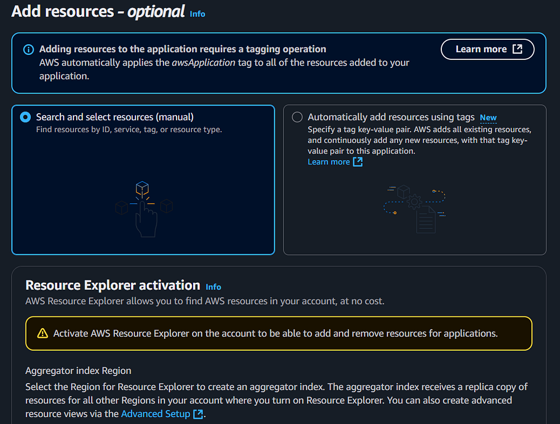Open Info link beside Resource Explorer activation
The image size is (560, 424).
click(213, 287)
